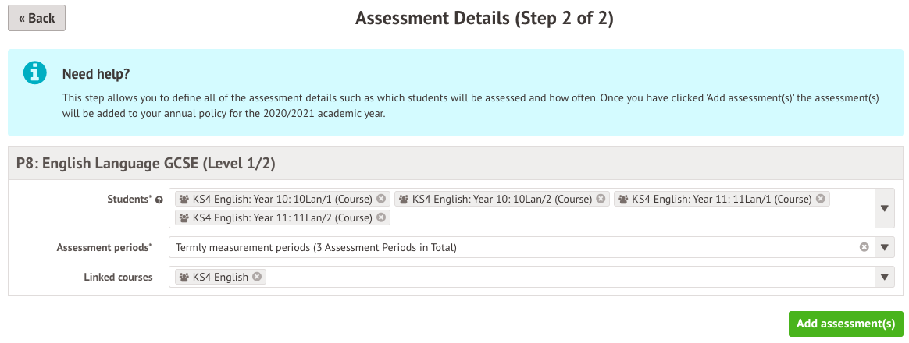This screenshot has width=909, height=343.
Task: Click the group icon on 10Lan/1 tag
Action: click(184, 199)
